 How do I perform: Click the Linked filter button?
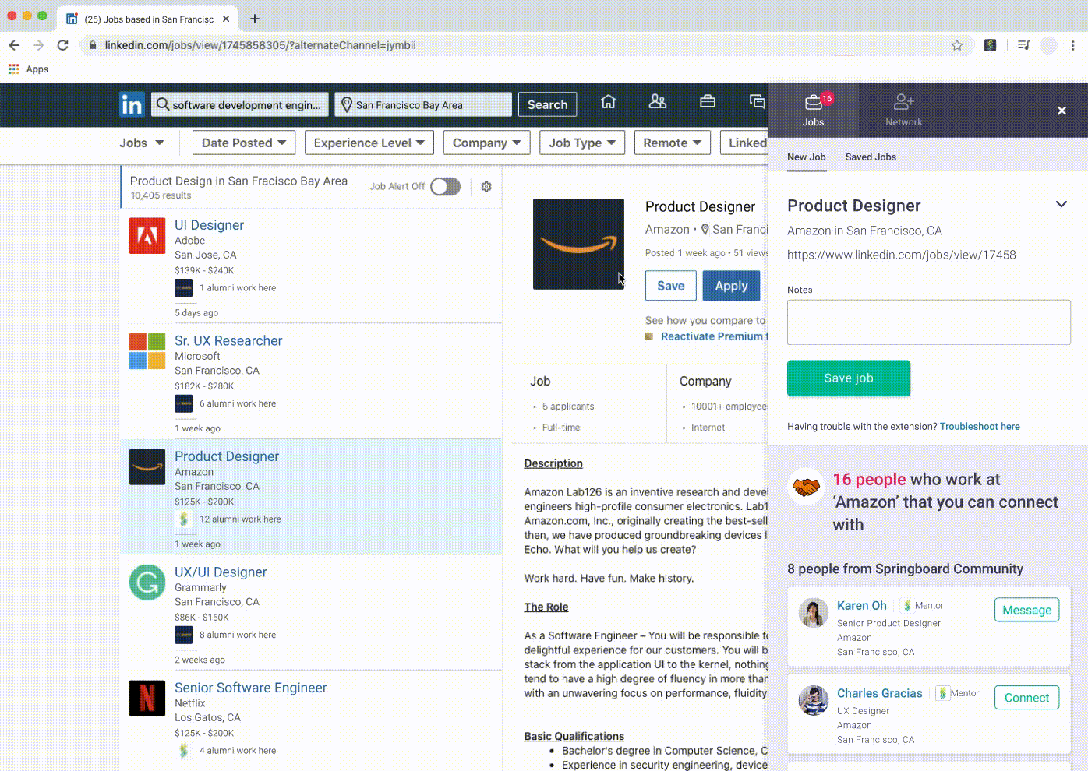coord(744,143)
